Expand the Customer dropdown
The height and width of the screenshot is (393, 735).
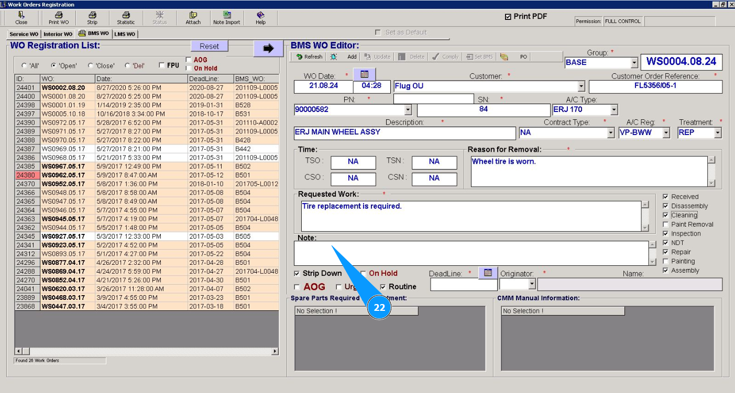click(581, 87)
